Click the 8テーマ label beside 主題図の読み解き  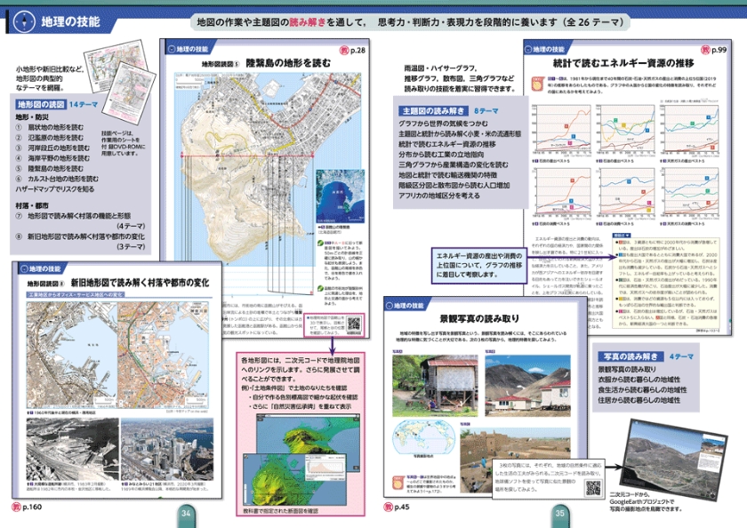[486, 111]
